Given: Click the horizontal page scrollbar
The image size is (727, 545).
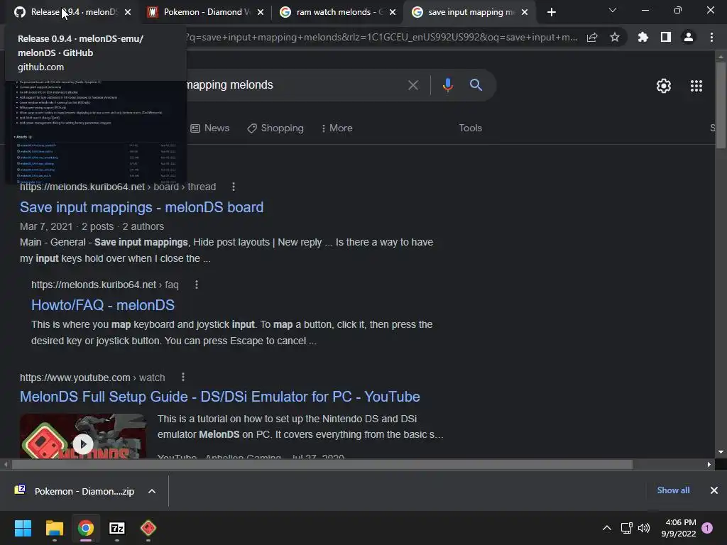Looking at the screenshot, I should point(322,464).
